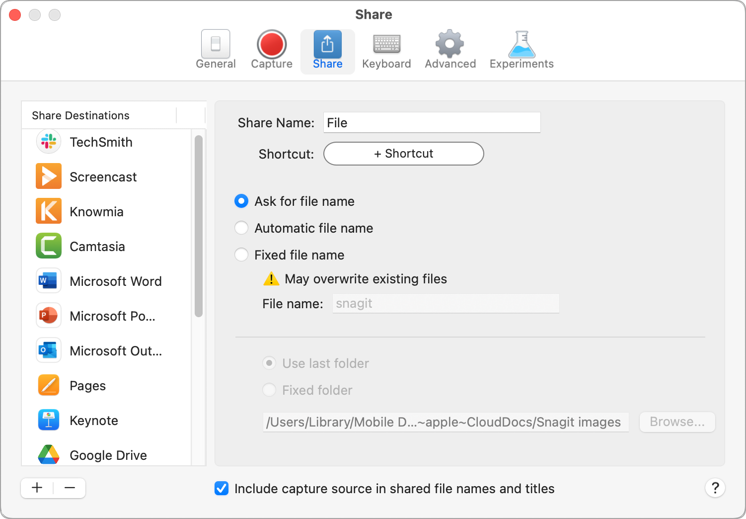
Task: Select the Screencast destination row
Action: [x=106, y=177]
